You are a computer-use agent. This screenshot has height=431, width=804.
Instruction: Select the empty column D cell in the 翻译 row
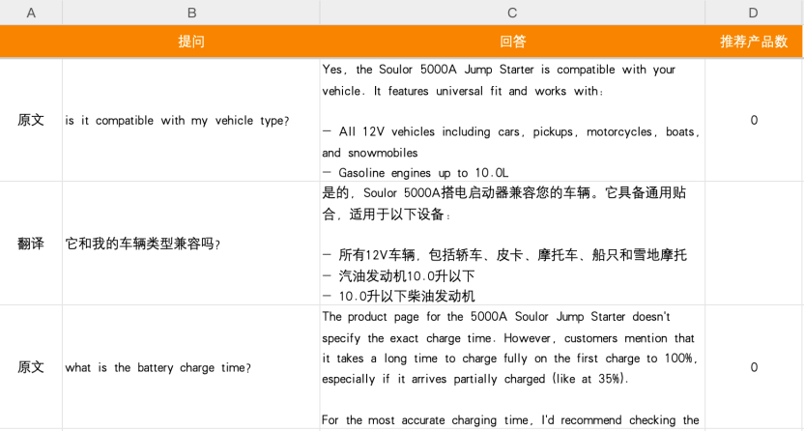(x=753, y=244)
